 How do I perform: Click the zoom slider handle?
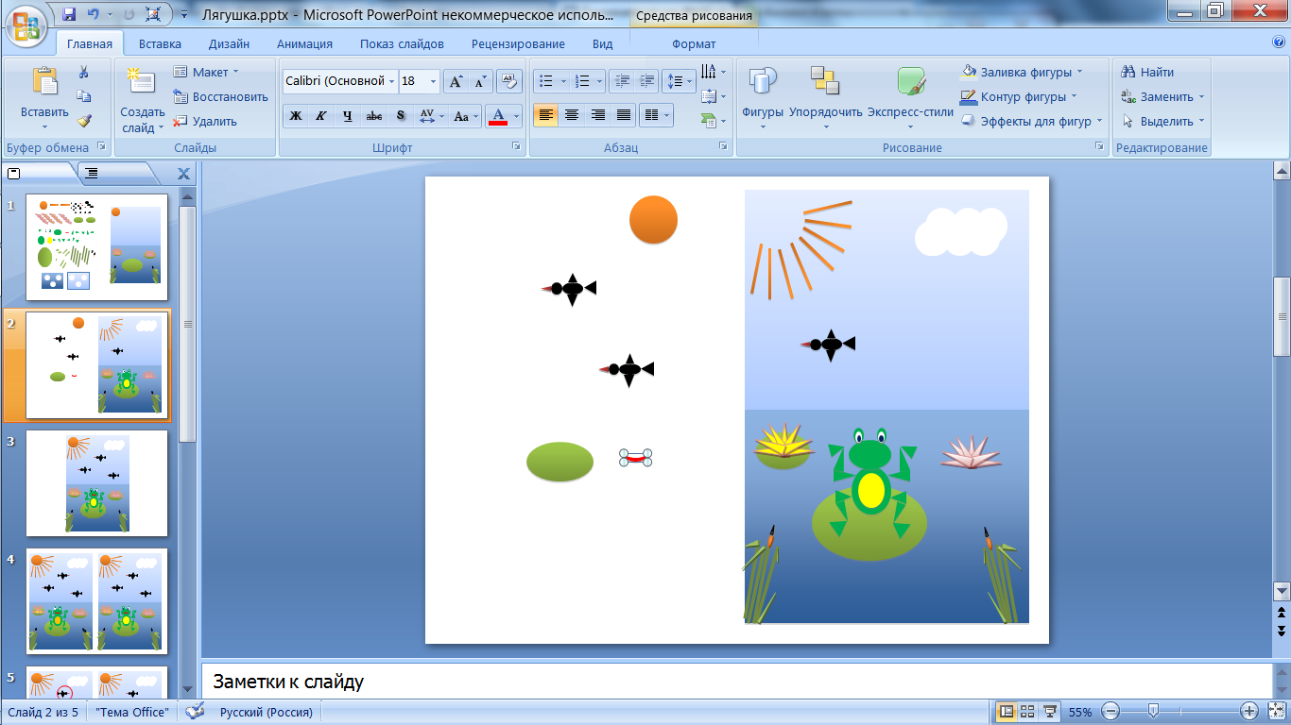(1152, 711)
